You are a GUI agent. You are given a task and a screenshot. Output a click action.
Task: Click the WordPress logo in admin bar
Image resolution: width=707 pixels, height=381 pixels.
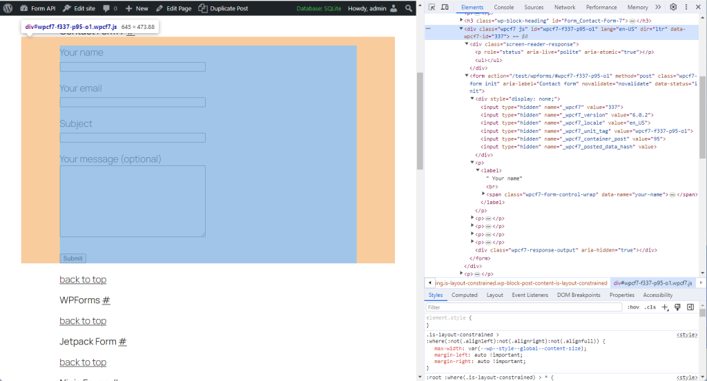point(8,8)
